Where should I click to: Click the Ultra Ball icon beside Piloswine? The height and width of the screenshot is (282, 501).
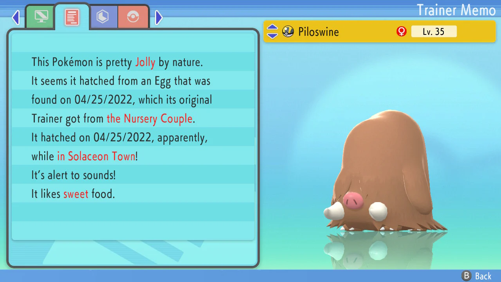coord(288,31)
